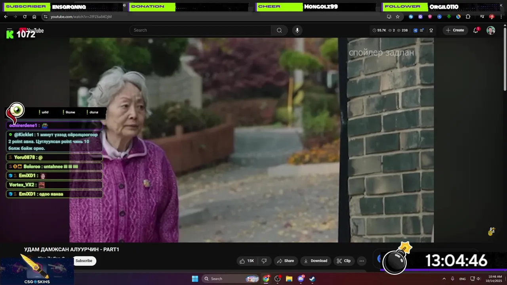The image size is (507, 285).
Task: Open more actions three-dot menu
Action: coord(361,261)
